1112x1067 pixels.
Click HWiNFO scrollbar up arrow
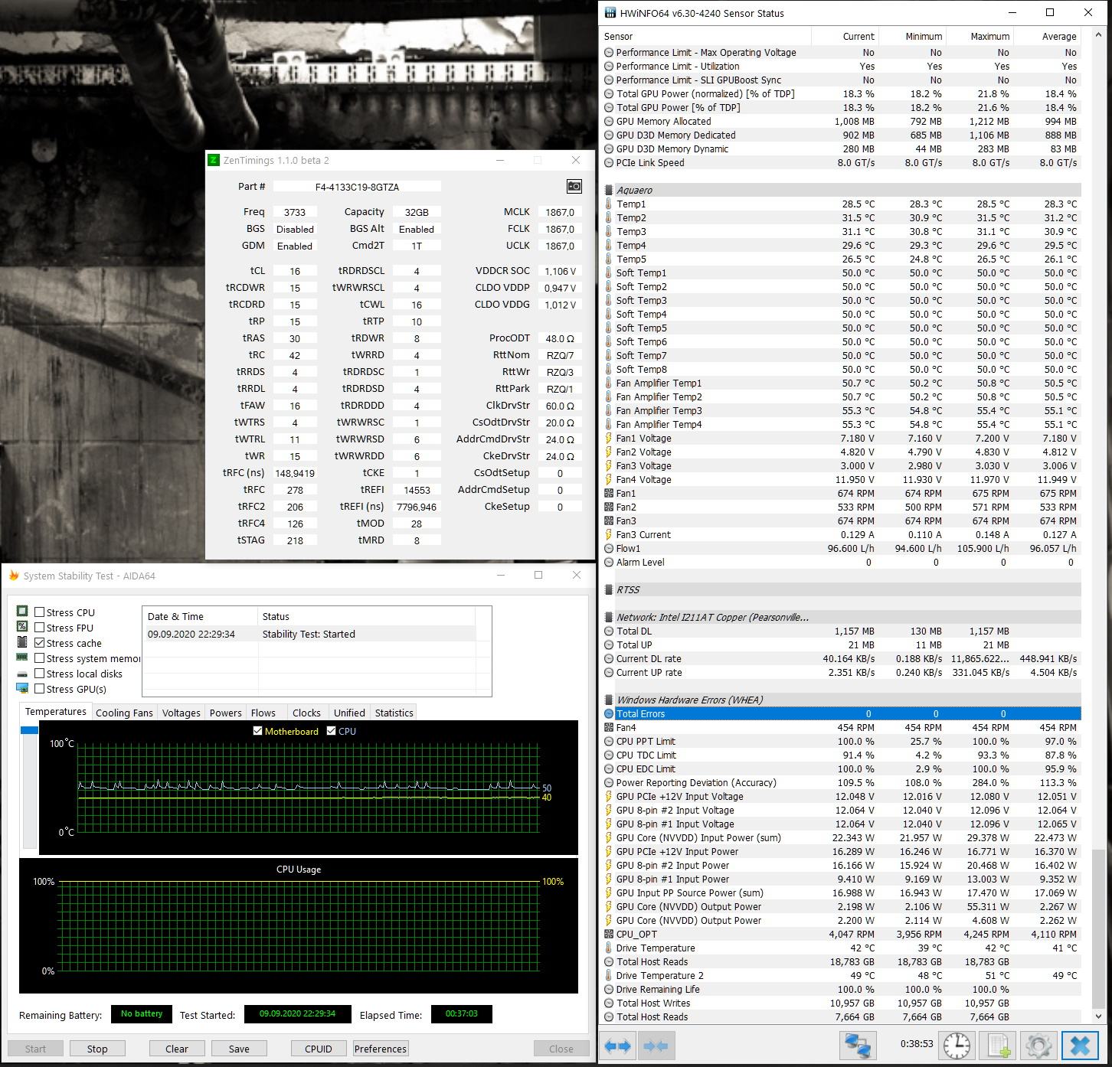click(1098, 36)
